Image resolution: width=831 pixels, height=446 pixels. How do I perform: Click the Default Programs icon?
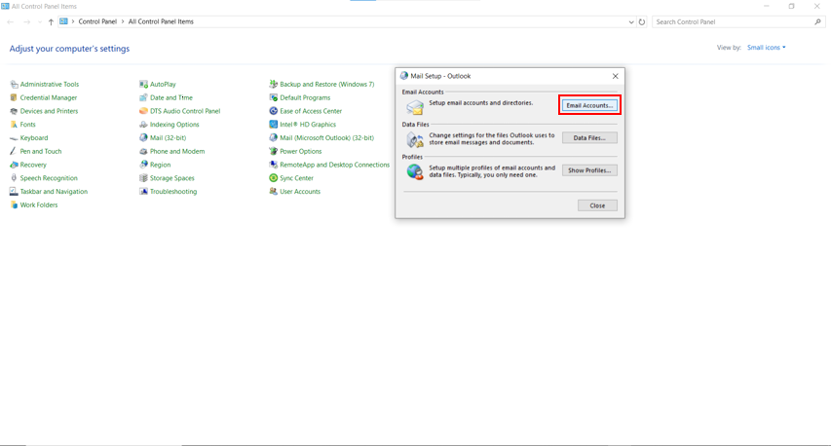[274, 97]
